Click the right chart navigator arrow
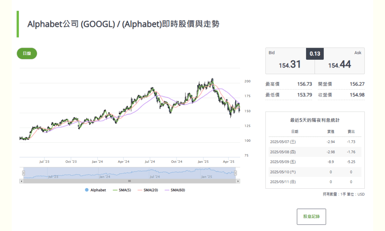This screenshot has width=385, height=231. 238,181
